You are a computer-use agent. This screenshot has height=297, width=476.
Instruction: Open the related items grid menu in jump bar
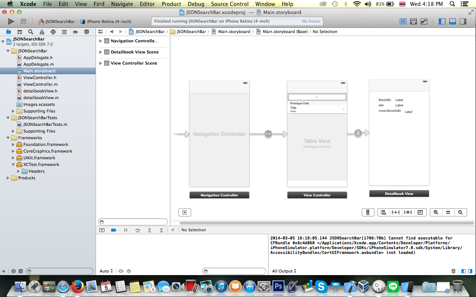pos(100,32)
